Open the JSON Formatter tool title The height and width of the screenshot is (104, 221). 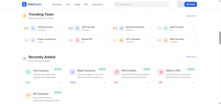point(45,27)
